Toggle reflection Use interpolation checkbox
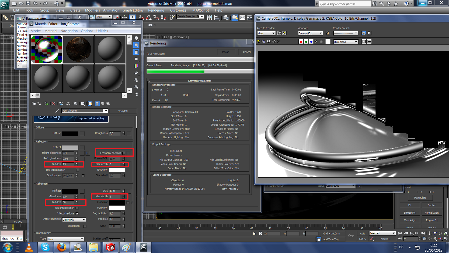Viewport: 449px width, 253px height. point(77,170)
